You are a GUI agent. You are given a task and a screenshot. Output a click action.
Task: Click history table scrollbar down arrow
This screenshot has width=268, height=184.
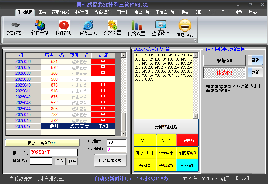click(123, 133)
